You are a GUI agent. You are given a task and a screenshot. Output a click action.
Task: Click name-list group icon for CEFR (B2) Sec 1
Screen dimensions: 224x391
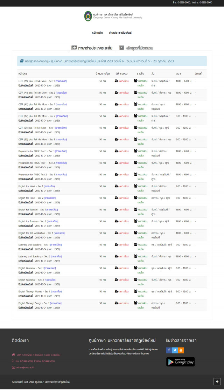pos(136,140)
